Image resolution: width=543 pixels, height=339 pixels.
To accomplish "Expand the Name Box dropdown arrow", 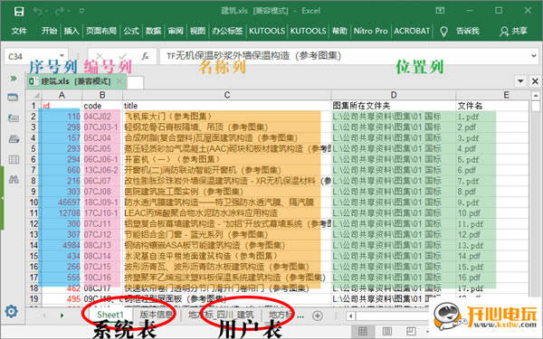I will coord(62,56).
